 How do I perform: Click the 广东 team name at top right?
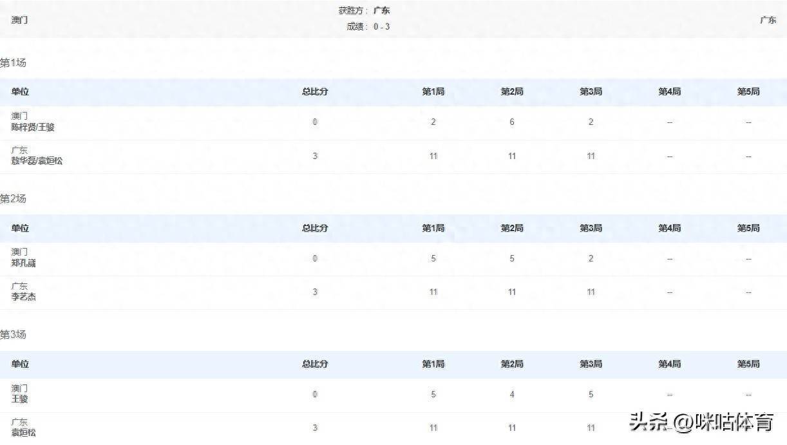point(768,20)
